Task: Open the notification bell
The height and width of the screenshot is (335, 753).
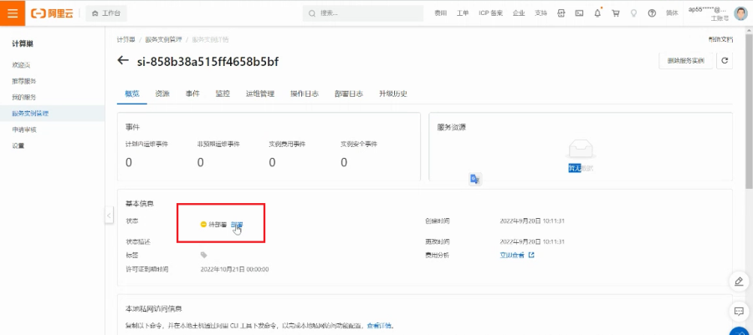Action: [x=597, y=13]
